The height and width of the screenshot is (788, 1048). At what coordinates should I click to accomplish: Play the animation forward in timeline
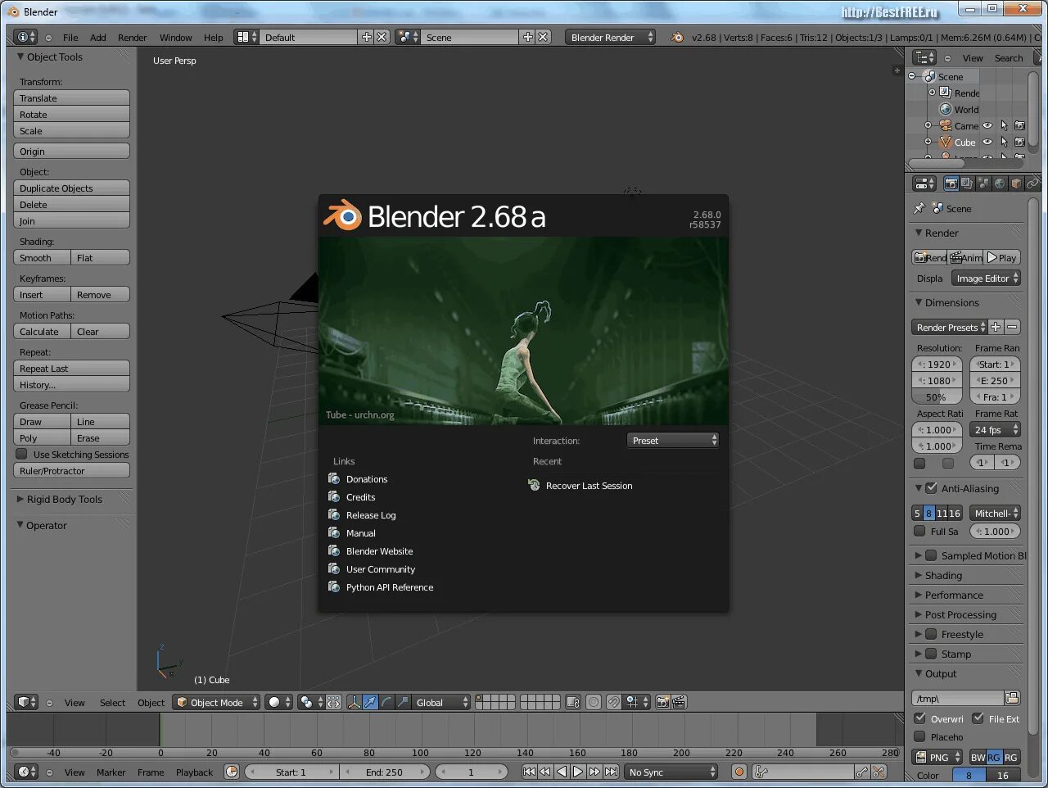[x=578, y=772]
